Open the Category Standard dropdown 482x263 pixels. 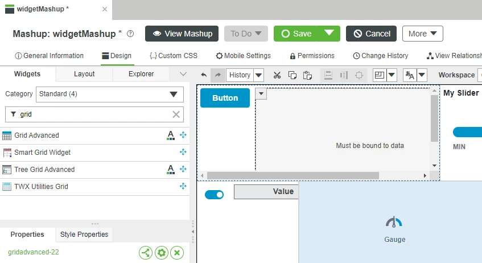coord(110,94)
